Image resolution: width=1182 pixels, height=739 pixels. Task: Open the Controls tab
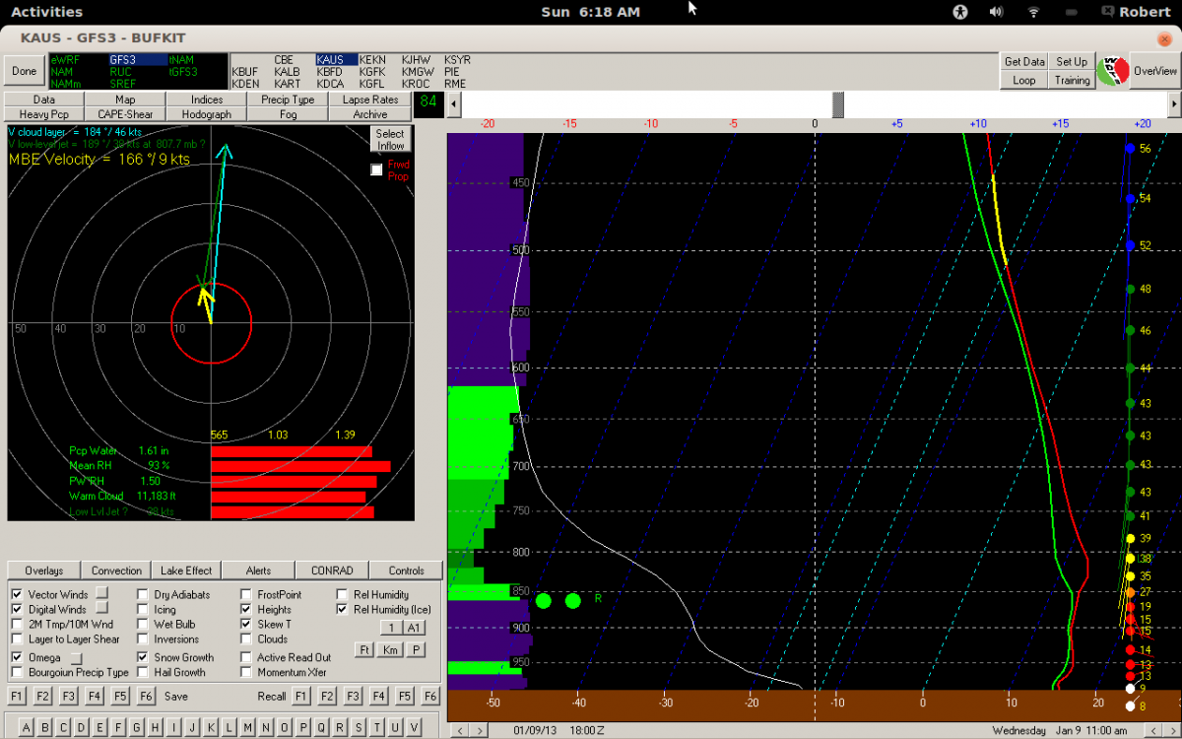pos(406,571)
